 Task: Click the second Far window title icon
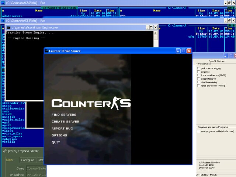point(3,21)
